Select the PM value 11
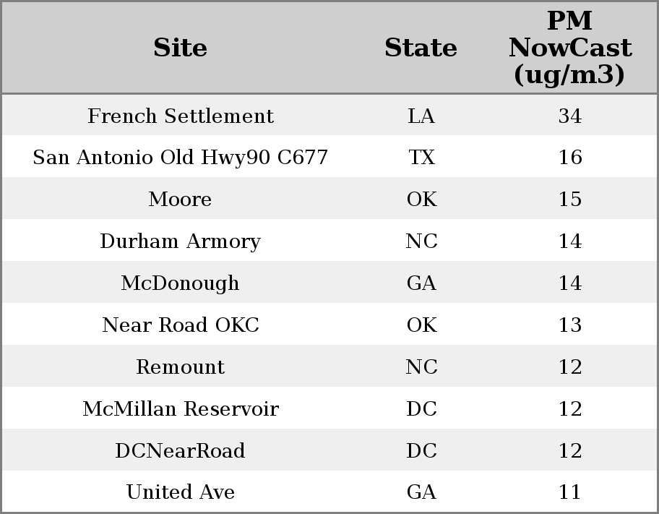The width and height of the screenshot is (659, 514). [569, 492]
